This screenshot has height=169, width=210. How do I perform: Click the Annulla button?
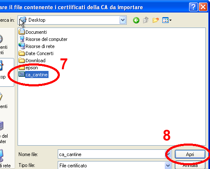tap(190, 165)
